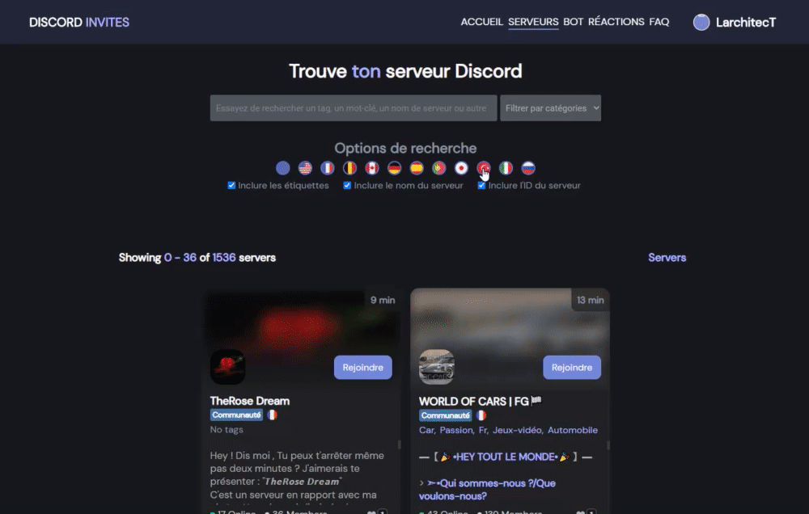Viewport: 809px width, 514px height.
Task: Open SERVEURS nav item
Action: tap(533, 22)
